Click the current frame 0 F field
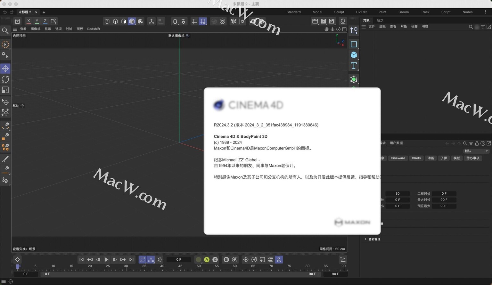Image resolution: width=492 pixels, height=285 pixels. point(179,260)
